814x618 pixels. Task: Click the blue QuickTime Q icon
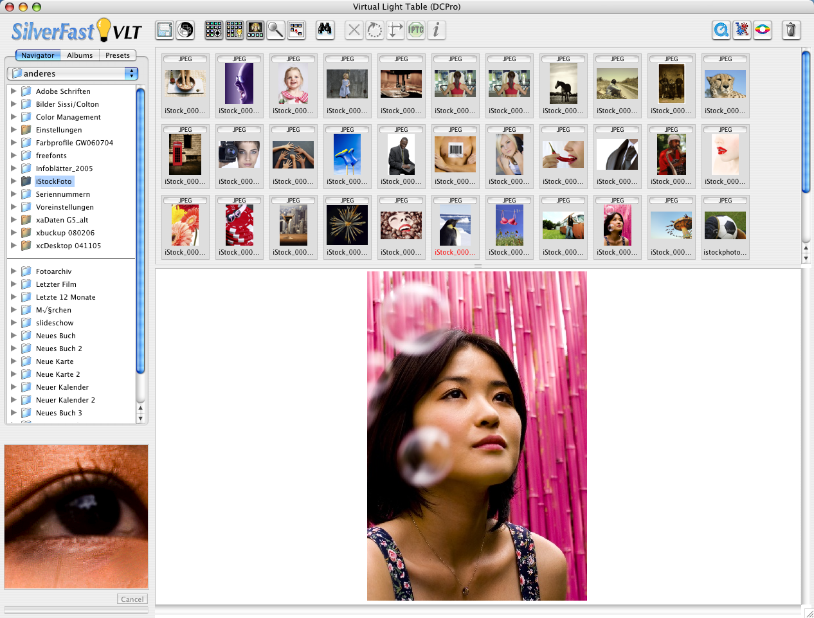click(x=721, y=30)
